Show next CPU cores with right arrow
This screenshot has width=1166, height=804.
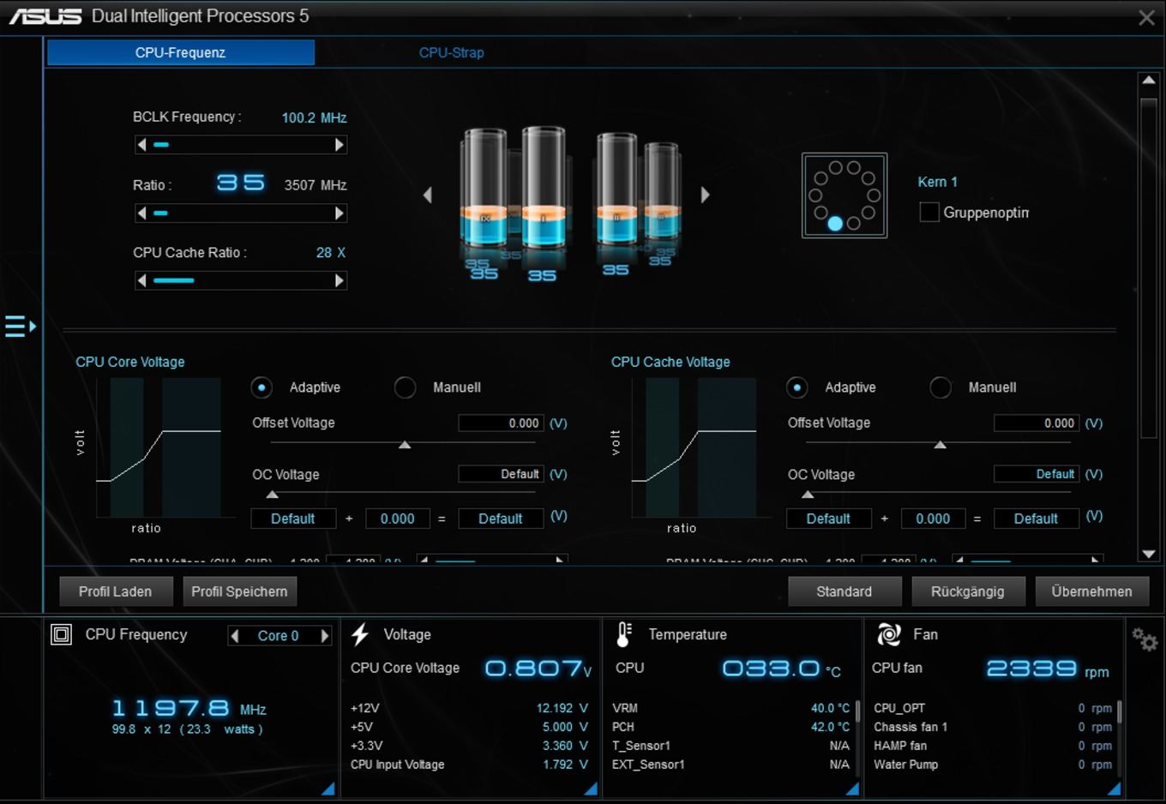click(705, 195)
